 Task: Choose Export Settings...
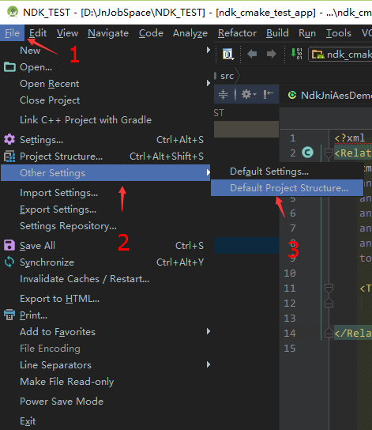tap(58, 209)
